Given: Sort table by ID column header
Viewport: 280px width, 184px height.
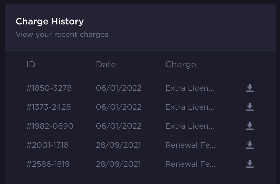Looking at the screenshot, I should [x=31, y=64].
